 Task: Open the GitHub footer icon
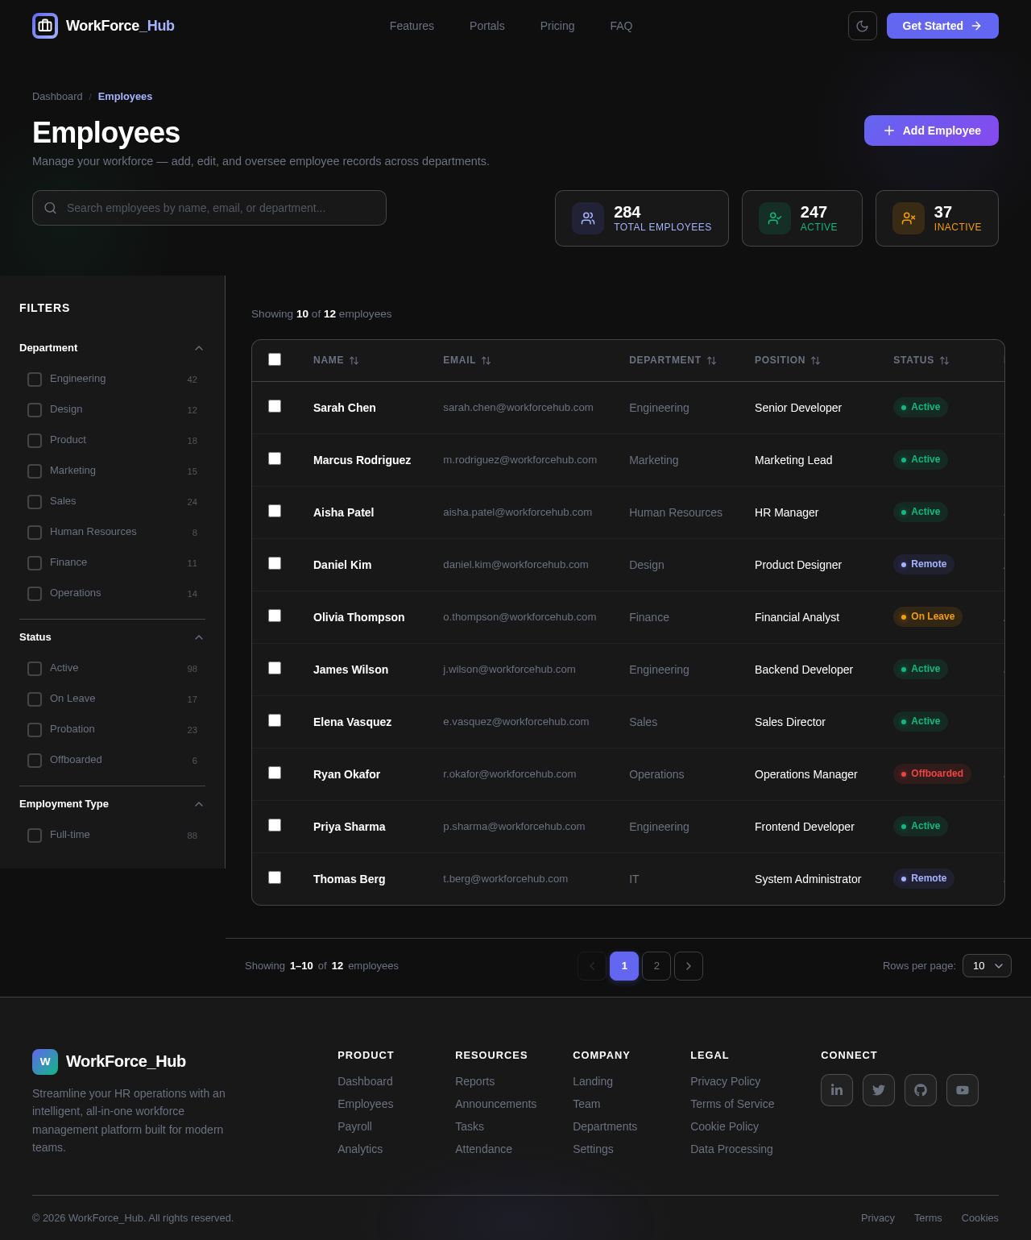(x=921, y=1090)
